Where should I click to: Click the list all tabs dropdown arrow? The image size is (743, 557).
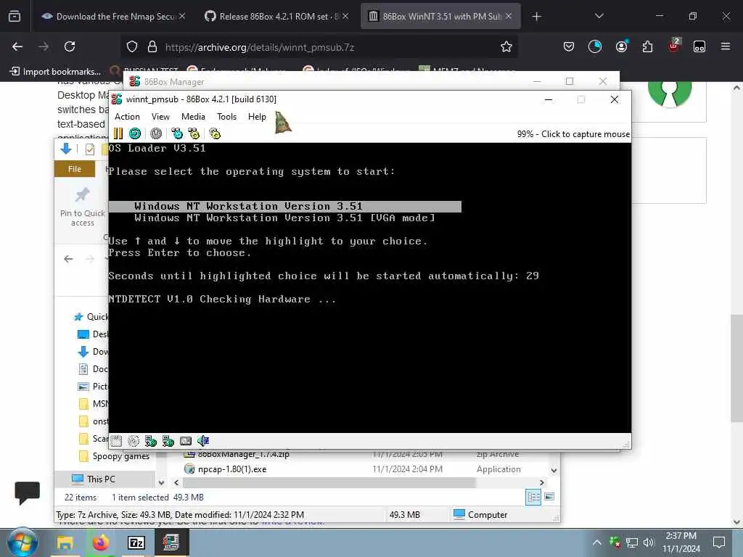point(599,16)
